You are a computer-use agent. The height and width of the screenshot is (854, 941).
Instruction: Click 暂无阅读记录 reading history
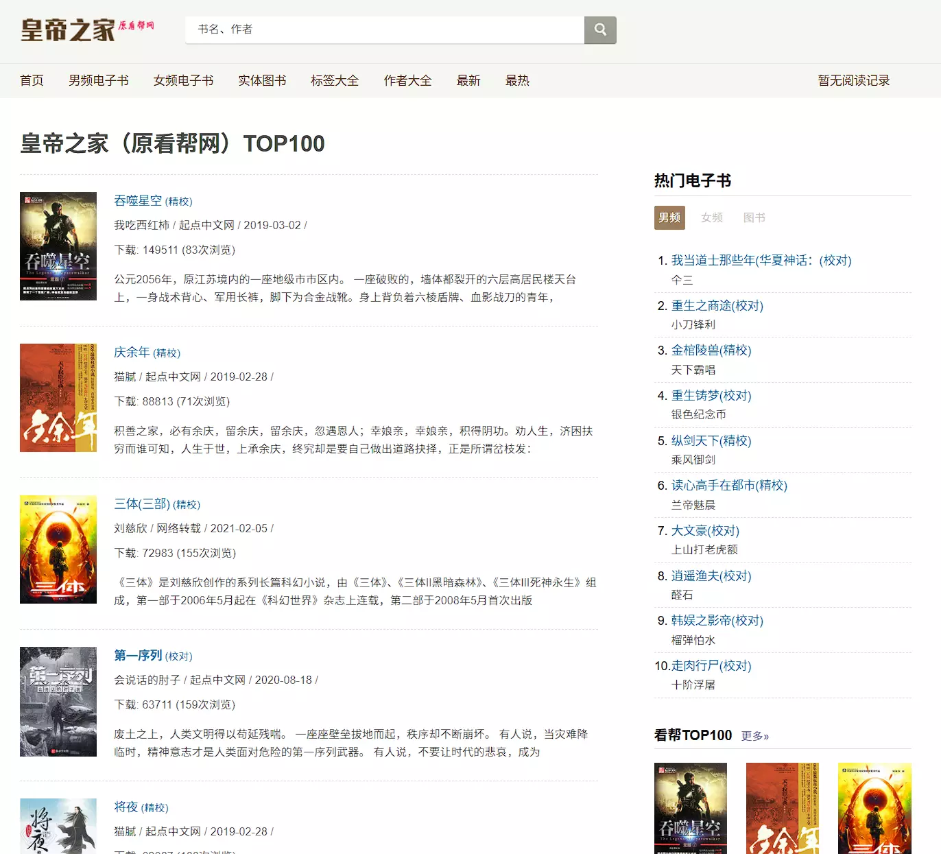tap(853, 81)
